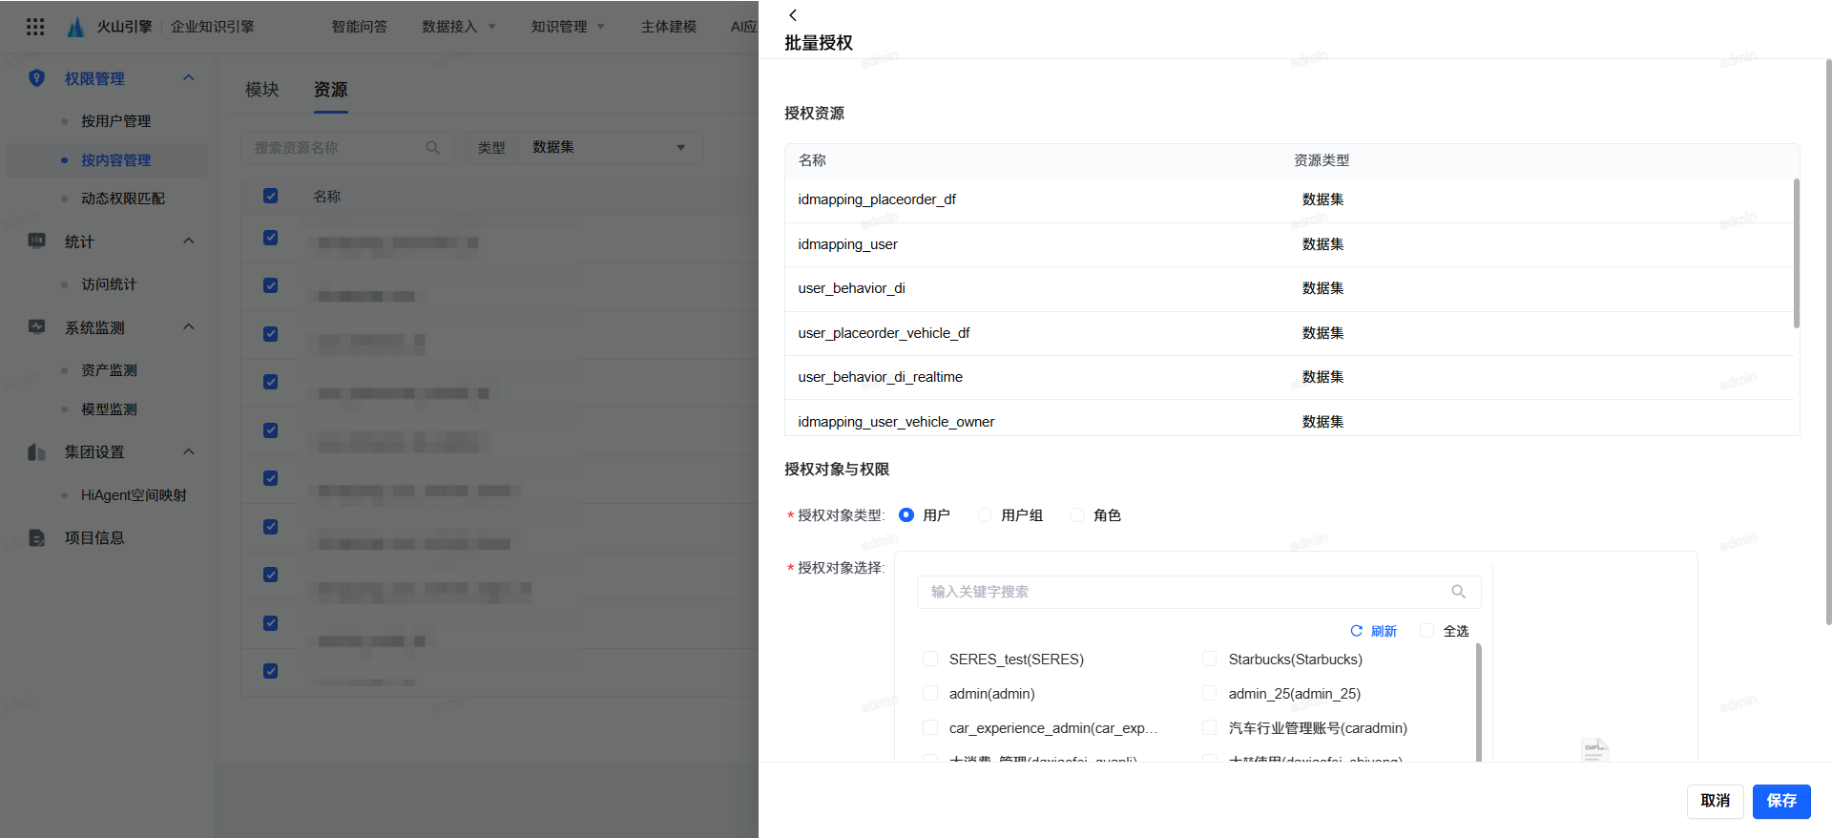Open the app launcher grid icon
The height and width of the screenshot is (838, 1832).
pos(35,27)
